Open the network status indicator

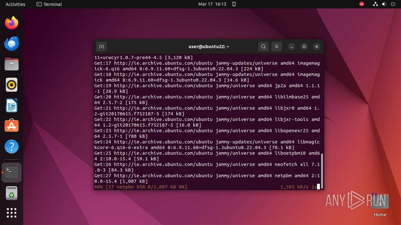[375, 4]
